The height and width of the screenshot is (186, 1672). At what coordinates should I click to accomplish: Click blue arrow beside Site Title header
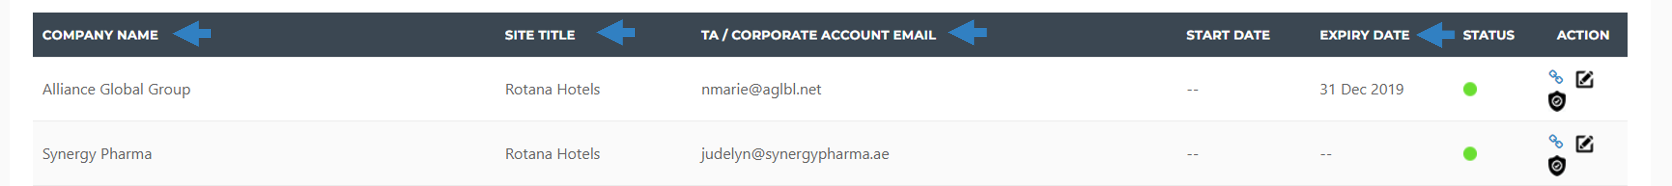coord(615,33)
